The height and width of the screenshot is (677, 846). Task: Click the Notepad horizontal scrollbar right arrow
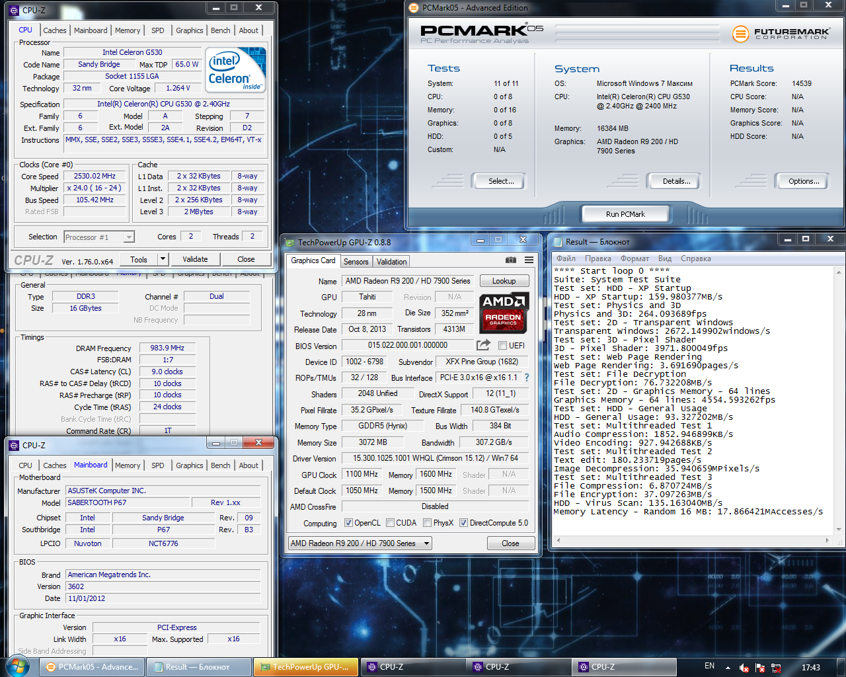point(827,540)
